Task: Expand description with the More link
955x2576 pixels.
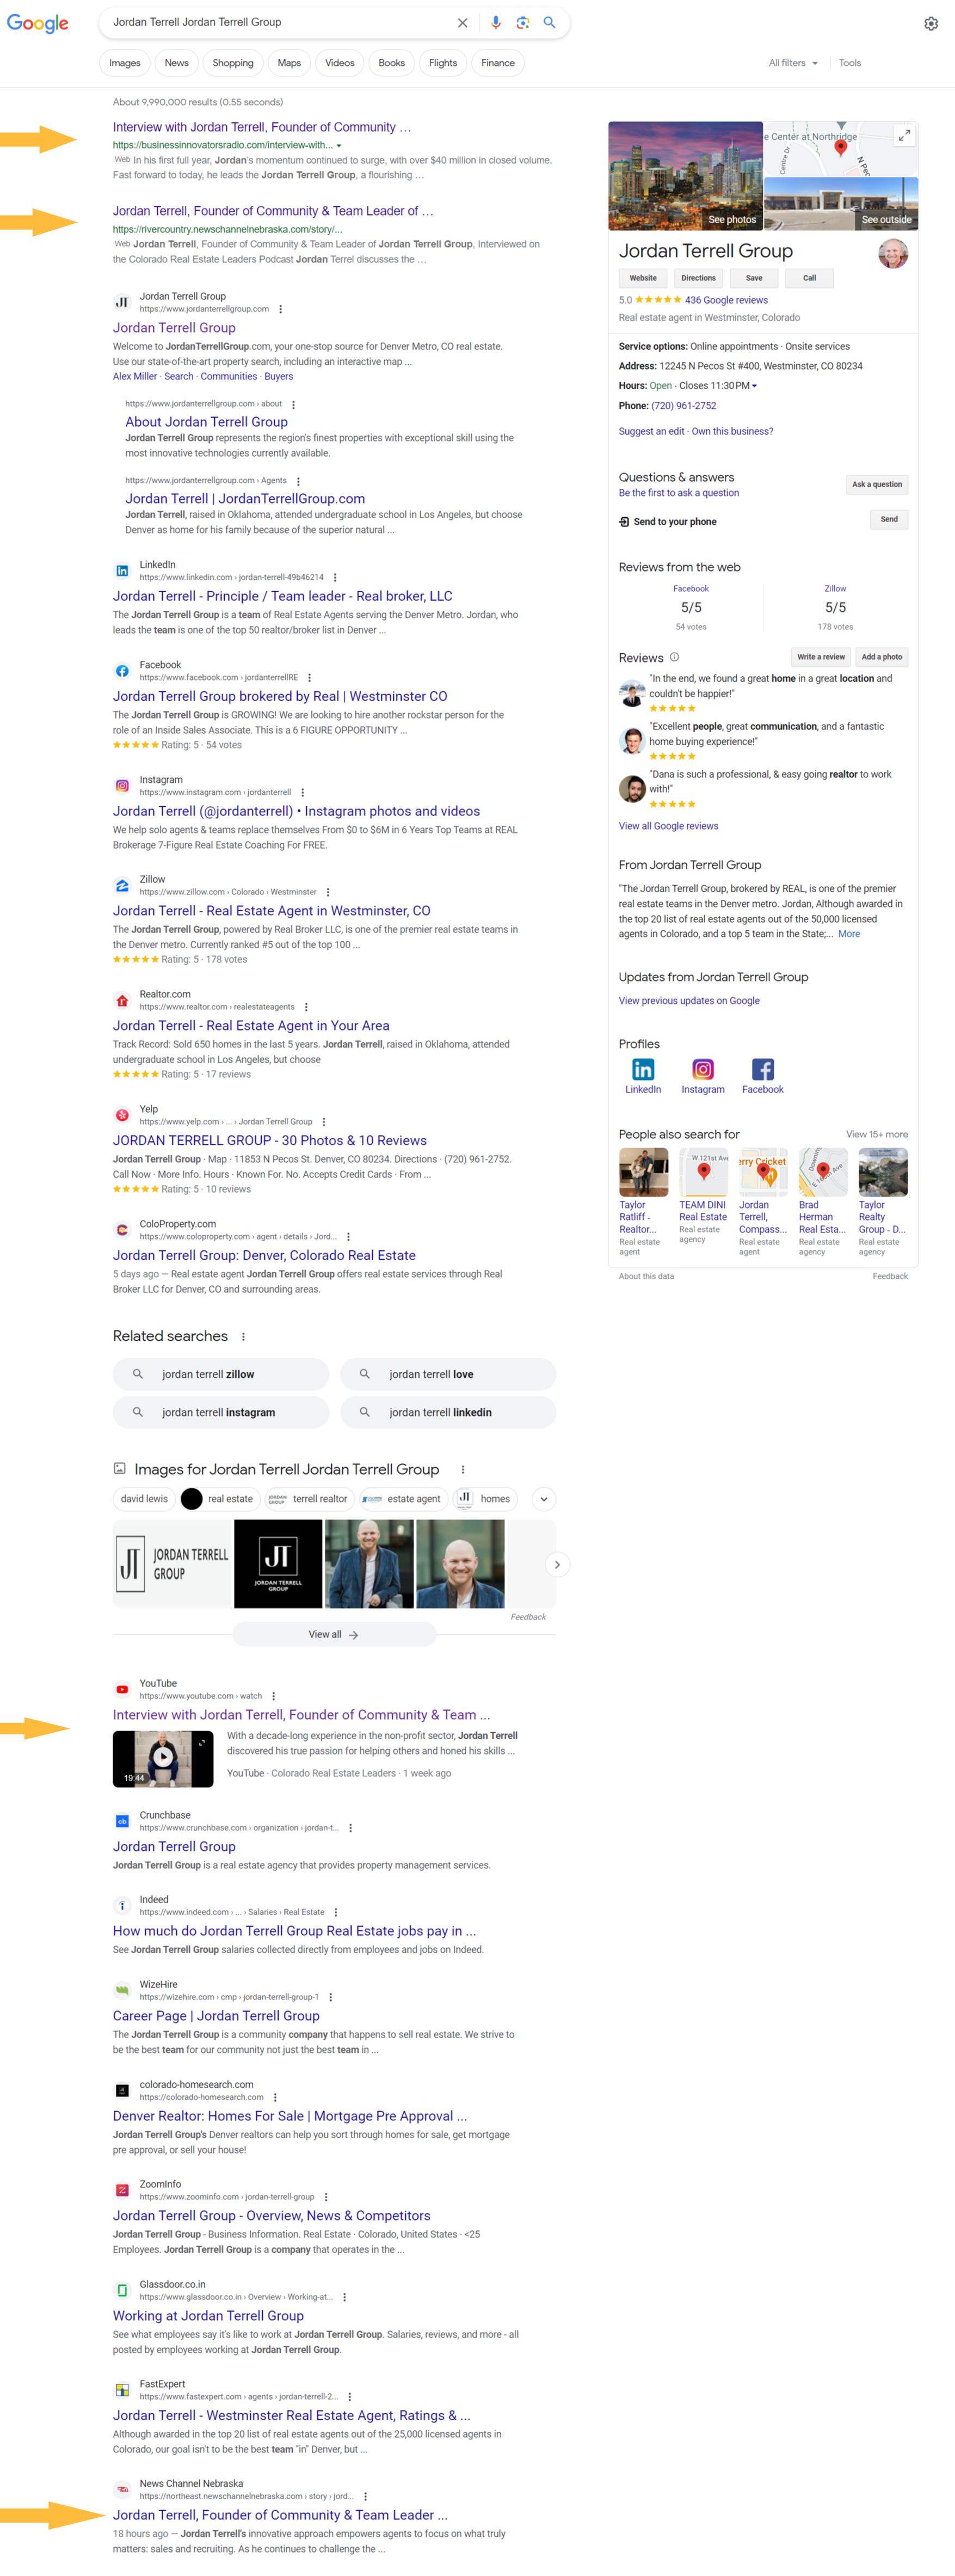Action: (x=849, y=934)
